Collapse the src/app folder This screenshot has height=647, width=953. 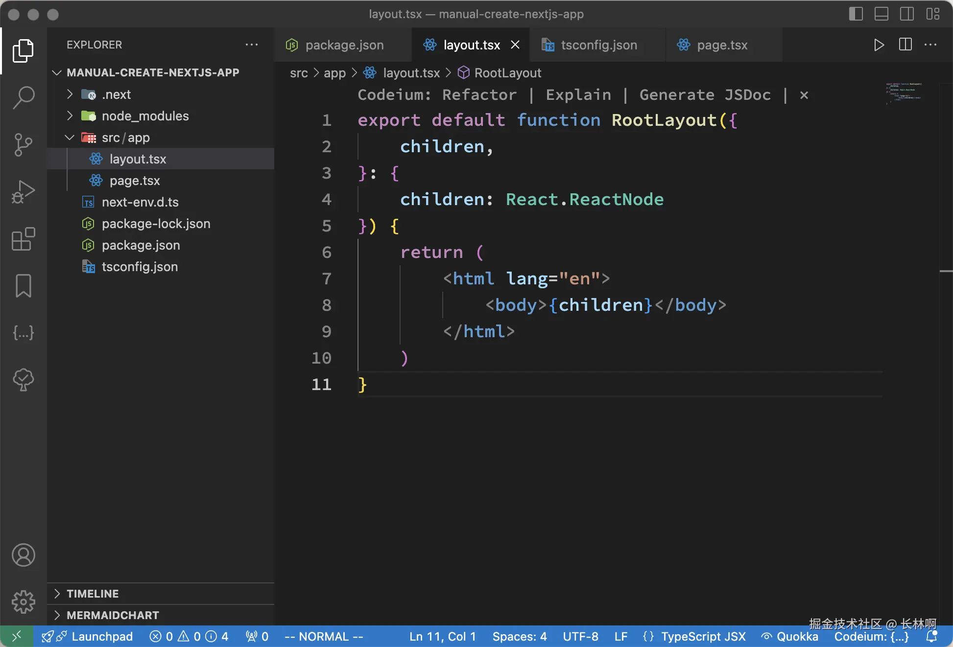click(125, 138)
